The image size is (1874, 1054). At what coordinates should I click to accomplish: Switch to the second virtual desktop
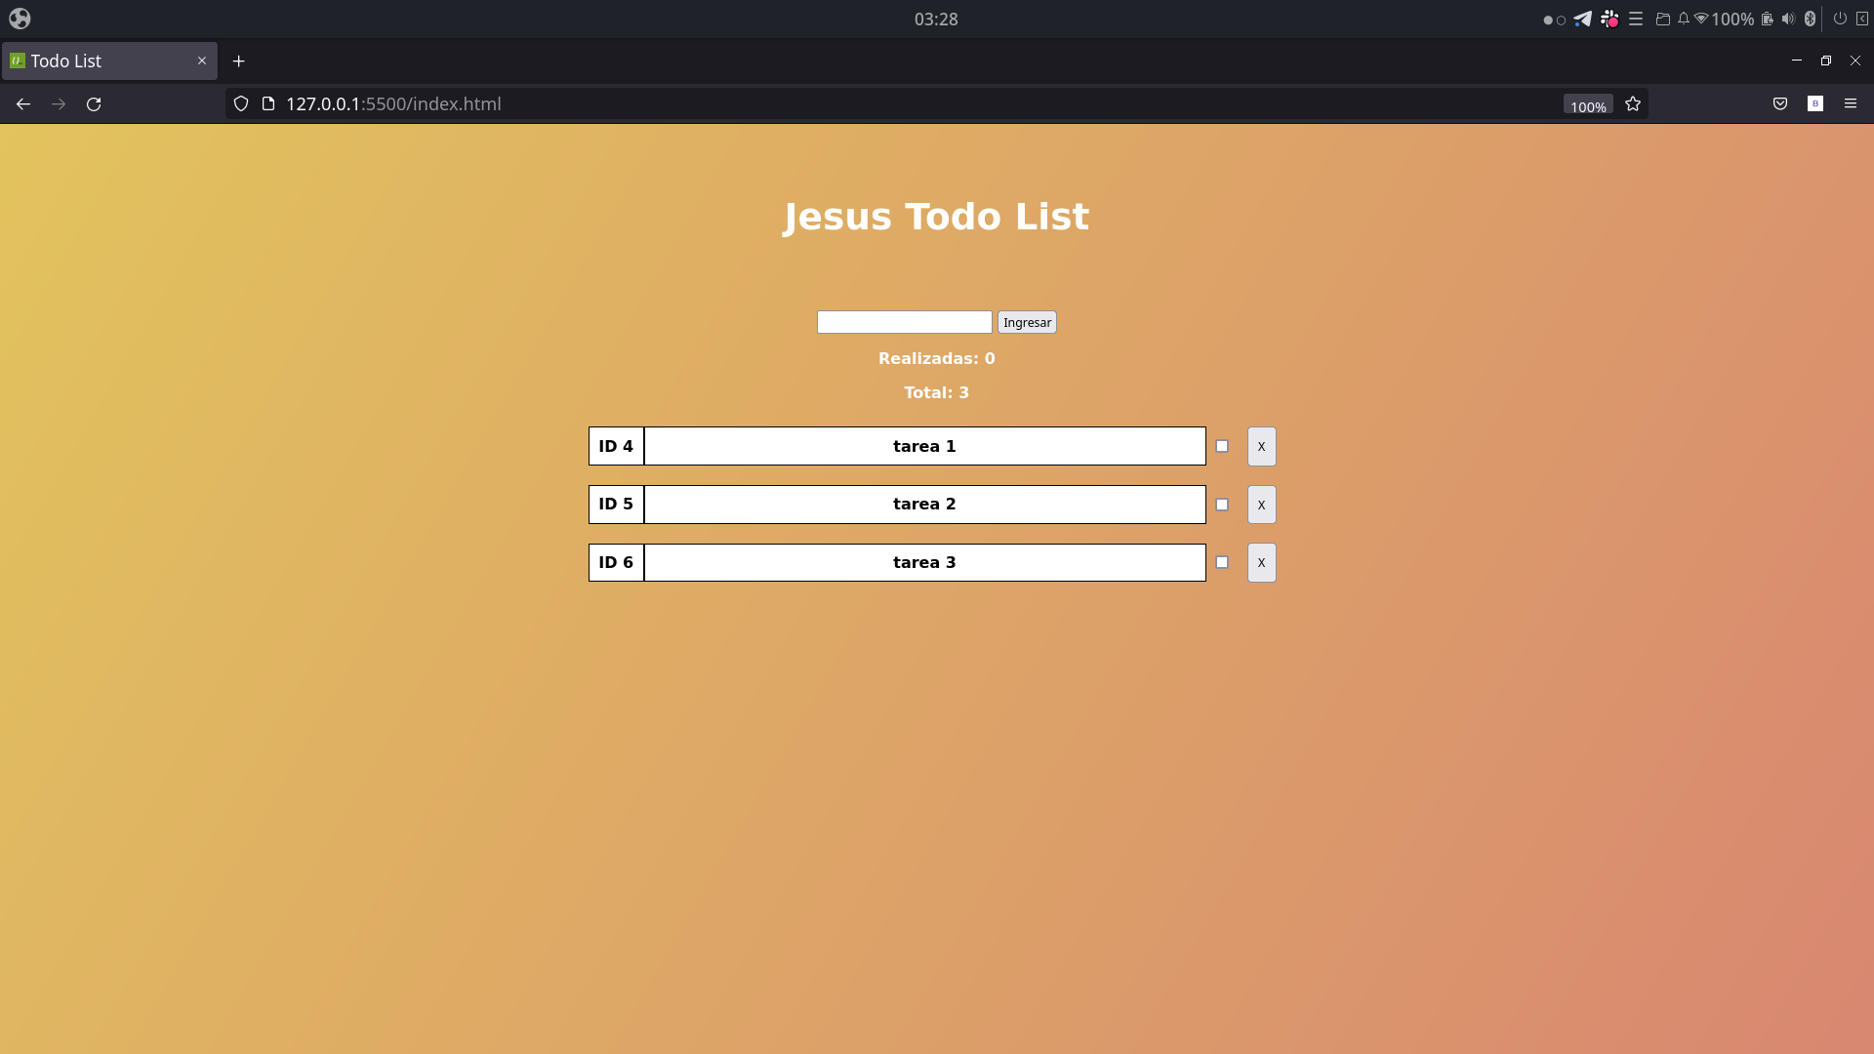[1562, 20]
